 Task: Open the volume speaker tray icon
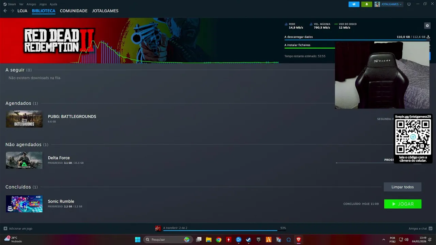click(x=407, y=240)
